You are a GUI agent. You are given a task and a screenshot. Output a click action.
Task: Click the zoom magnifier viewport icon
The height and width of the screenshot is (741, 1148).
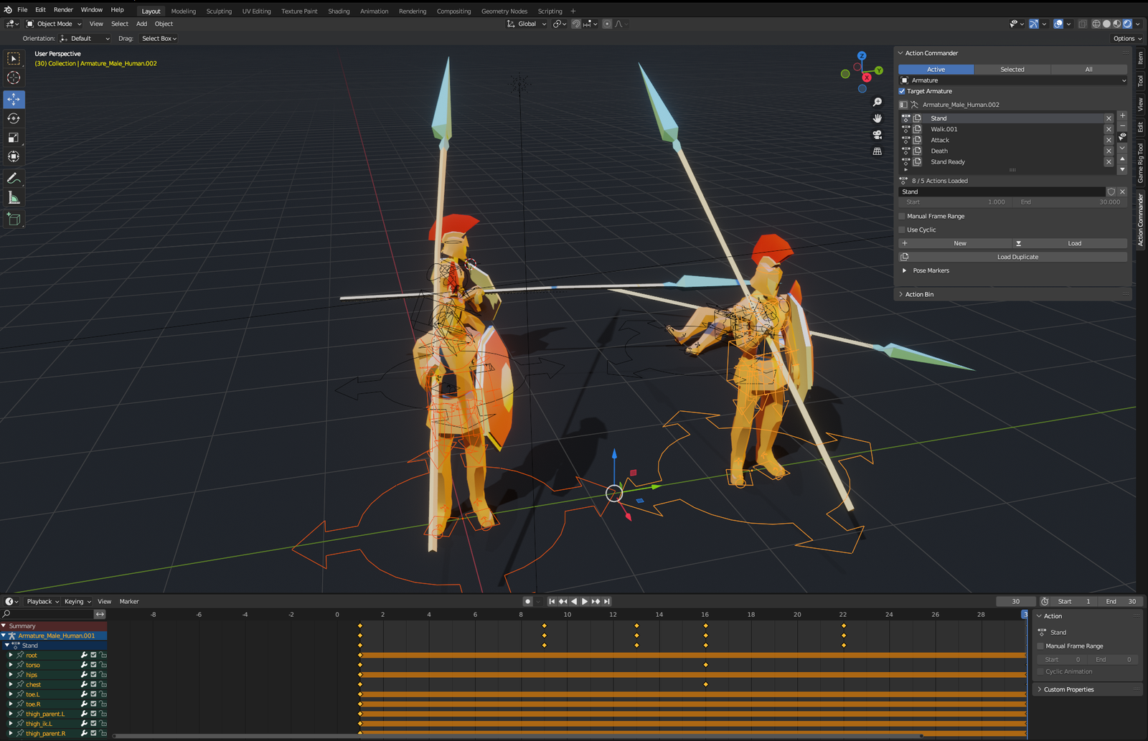877,103
